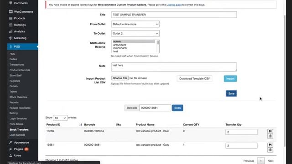Delete the row for product 13680
292x164 pixels.
pyautogui.click(x=270, y=136)
